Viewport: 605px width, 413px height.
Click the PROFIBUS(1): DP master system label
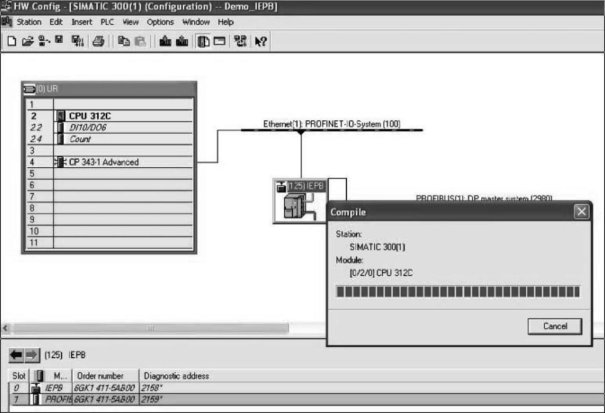point(484,198)
